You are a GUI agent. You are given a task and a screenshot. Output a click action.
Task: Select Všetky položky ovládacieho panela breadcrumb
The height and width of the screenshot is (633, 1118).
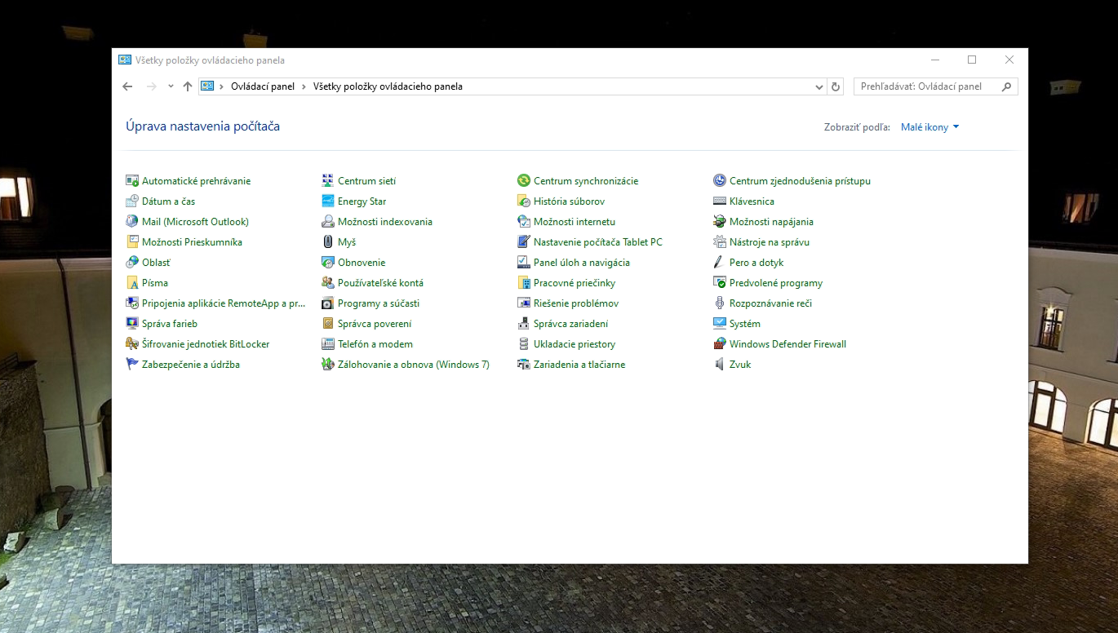(388, 86)
